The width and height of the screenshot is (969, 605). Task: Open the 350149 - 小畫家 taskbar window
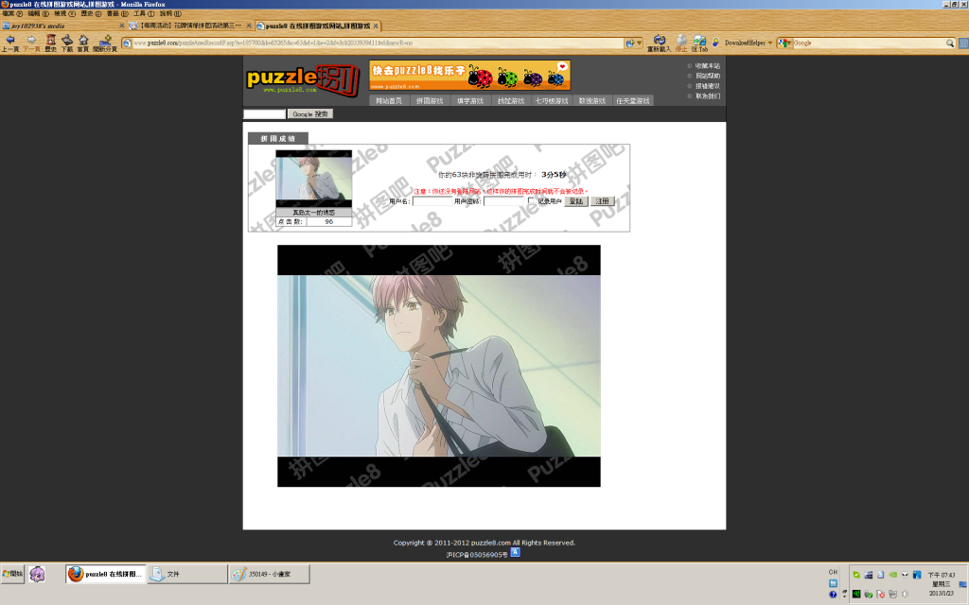(x=269, y=574)
